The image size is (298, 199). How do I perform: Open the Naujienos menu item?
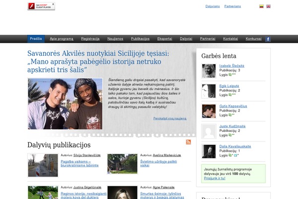115,39
